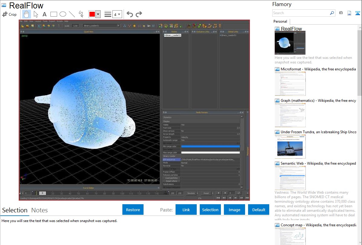Click the BIN sequence path field
This screenshot has width=362, height=245.
(211, 160)
